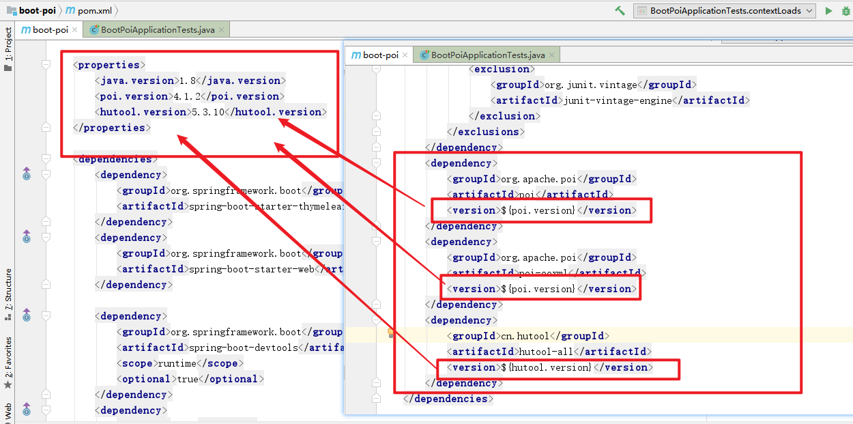This screenshot has height=424, width=853.
Task: Run BootPoiApplicationTests.contextLoads with the green play icon
Action: click(x=828, y=10)
